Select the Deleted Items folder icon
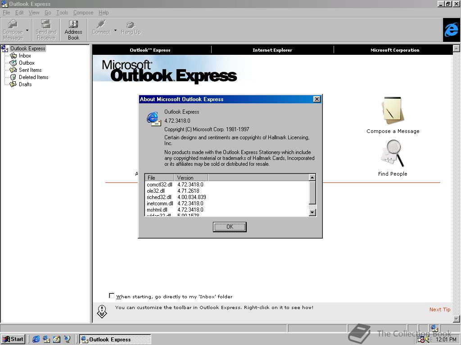The image size is (461, 345). click(13, 77)
